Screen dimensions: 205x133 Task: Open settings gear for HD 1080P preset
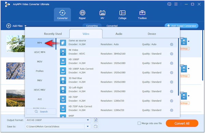point(172,63)
